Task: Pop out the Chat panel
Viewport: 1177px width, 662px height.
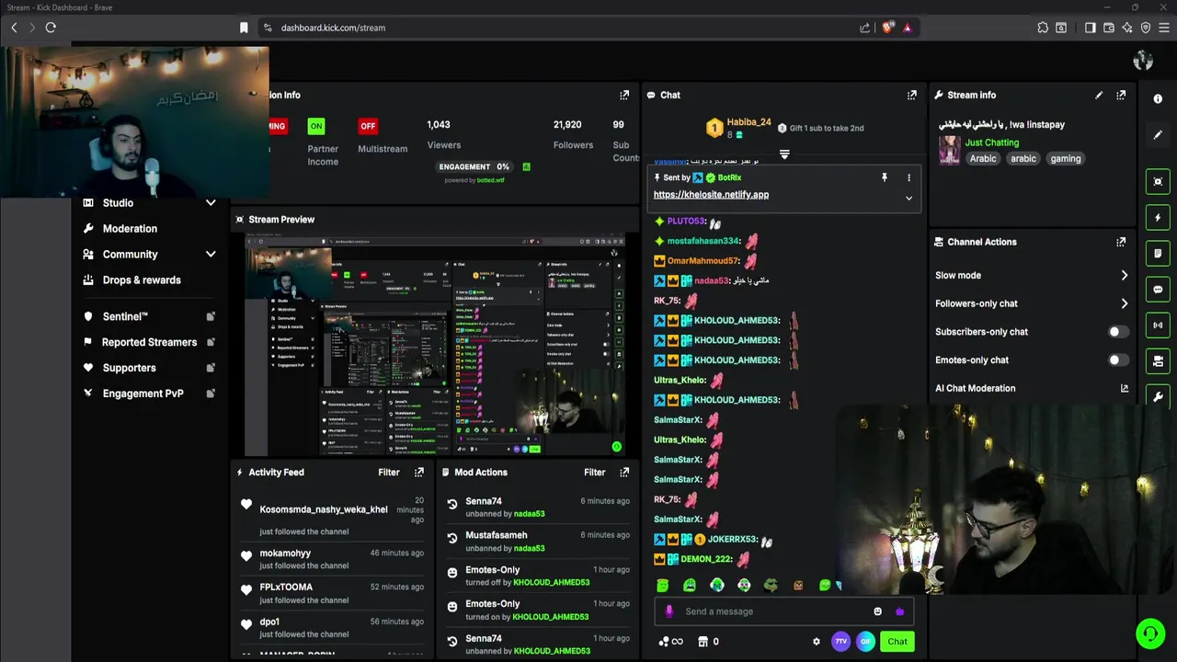Action: [911, 95]
